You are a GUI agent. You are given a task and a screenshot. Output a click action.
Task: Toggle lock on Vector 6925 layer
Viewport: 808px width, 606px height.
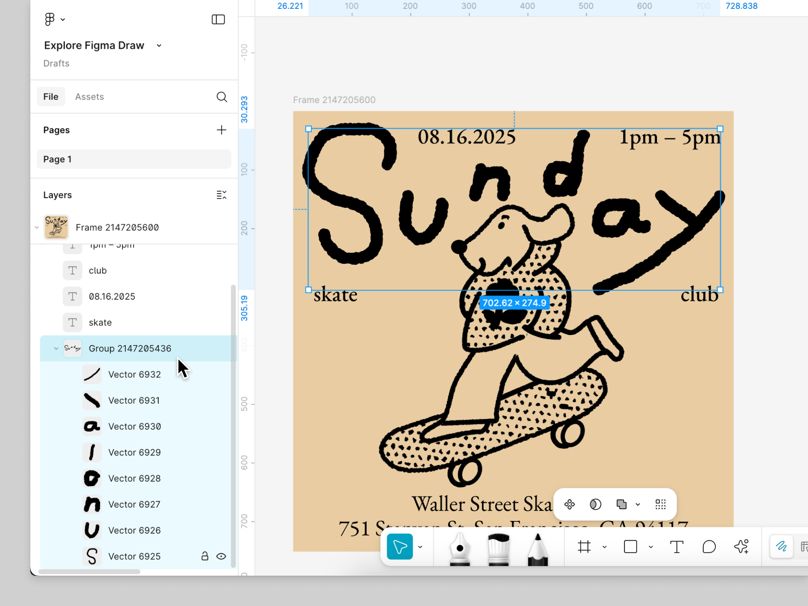click(205, 556)
